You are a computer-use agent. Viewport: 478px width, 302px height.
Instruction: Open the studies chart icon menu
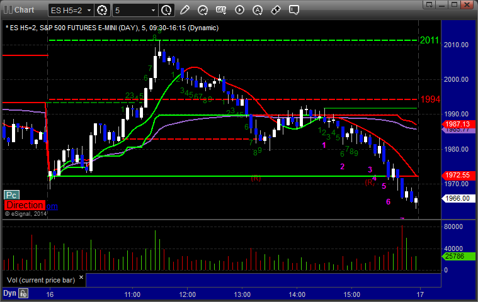point(203,10)
